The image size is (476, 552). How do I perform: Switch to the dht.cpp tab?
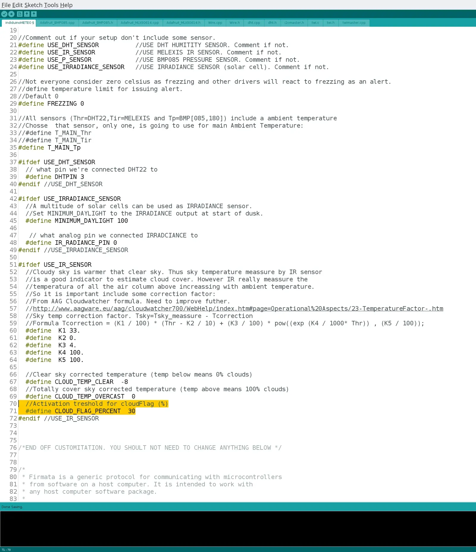254,23
